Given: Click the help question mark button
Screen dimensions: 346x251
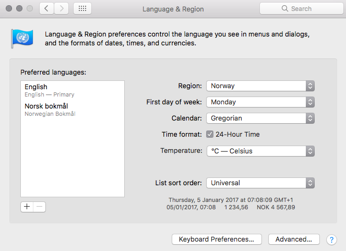Looking at the screenshot, I should pyautogui.click(x=331, y=240).
